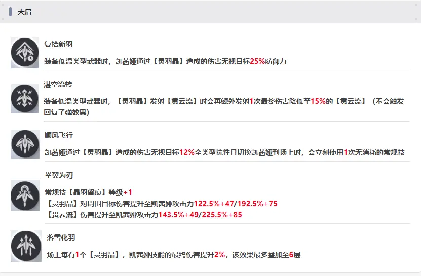Viewport: 421px width, 276px height.
Task: Click the 122.5%+47/192.5%+75 damage values
Action: click(x=236, y=204)
